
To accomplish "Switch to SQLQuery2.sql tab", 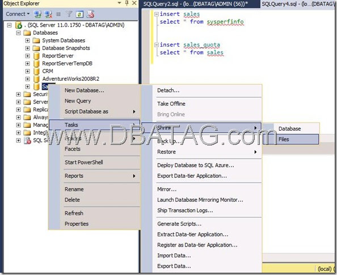I will (x=200, y=3).
